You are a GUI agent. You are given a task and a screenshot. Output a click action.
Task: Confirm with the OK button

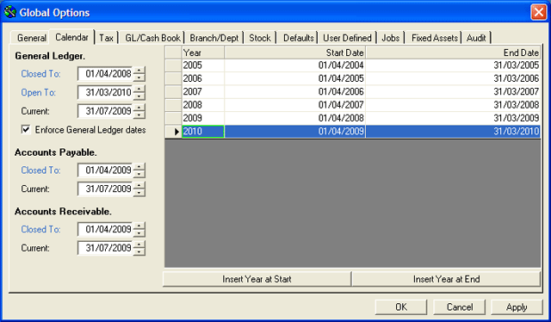point(401,307)
